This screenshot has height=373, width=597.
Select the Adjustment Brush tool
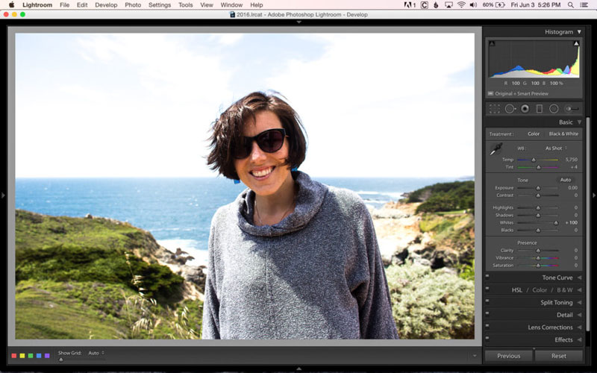[572, 109]
